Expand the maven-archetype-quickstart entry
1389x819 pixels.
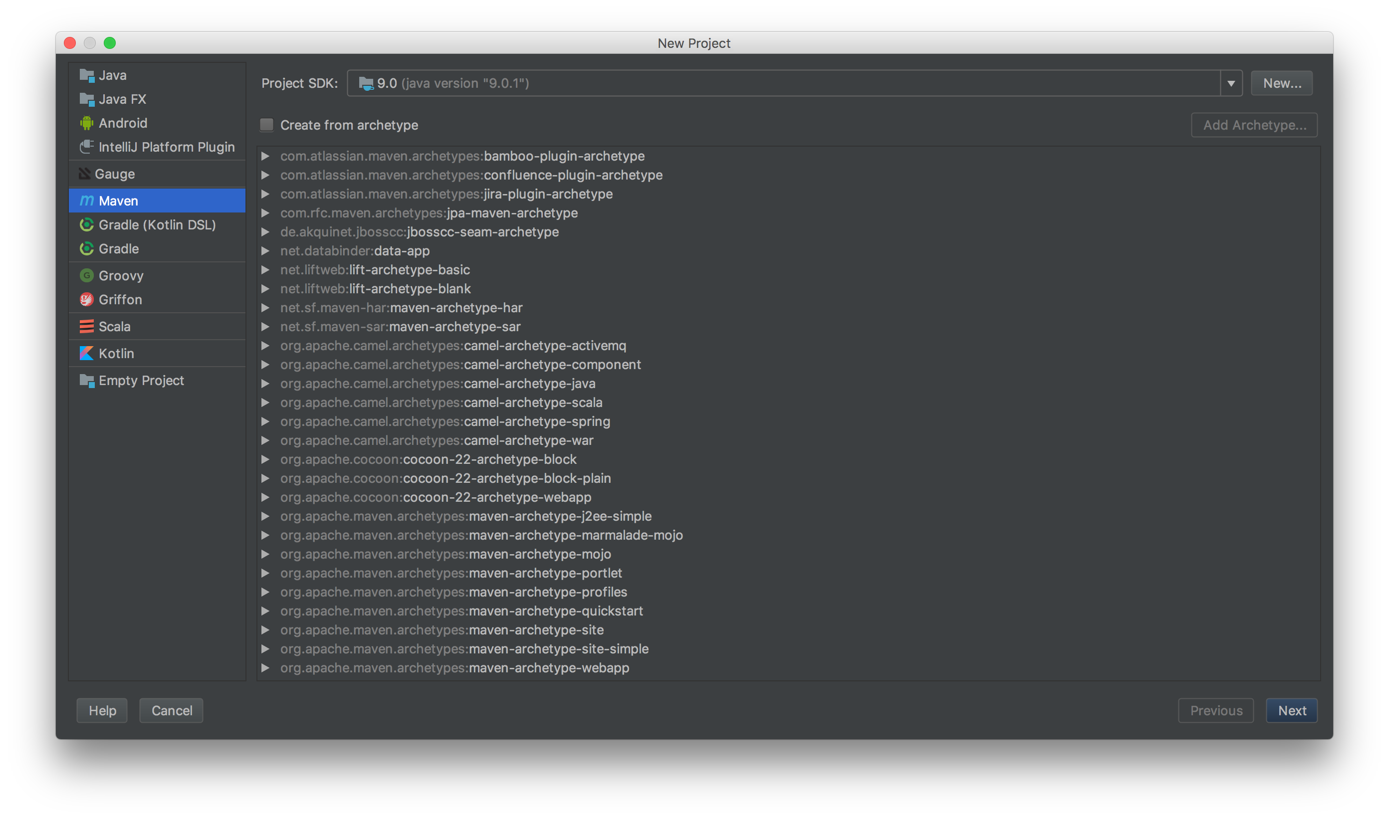point(265,611)
